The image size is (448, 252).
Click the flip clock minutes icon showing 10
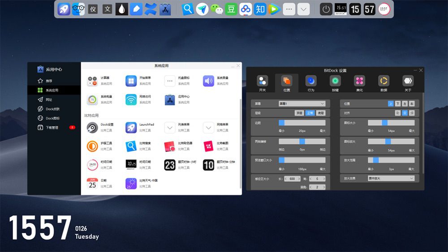(209, 165)
